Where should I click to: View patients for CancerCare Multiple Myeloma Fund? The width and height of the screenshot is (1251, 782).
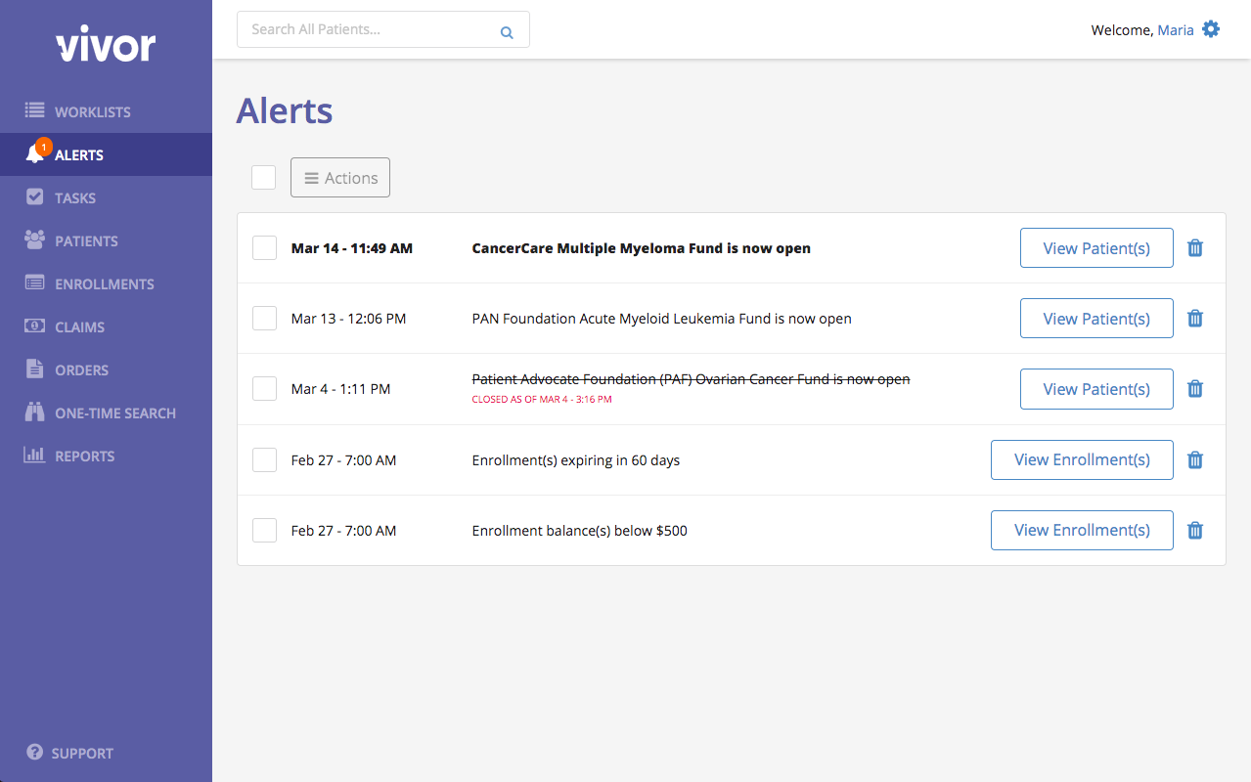tap(1096, 248)
